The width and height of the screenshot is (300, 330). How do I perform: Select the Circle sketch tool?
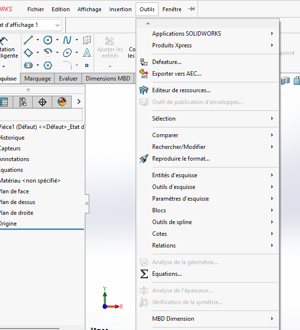coord(48,40)
